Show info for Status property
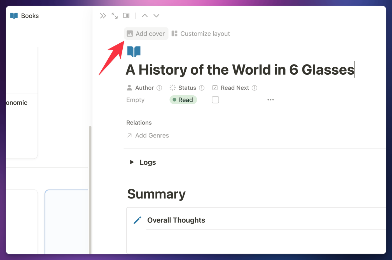This screenshot has height=260, width=392. (x=202, y=88)
